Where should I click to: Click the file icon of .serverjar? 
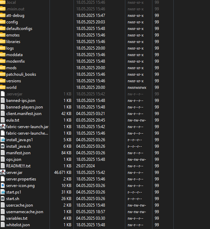pyautogui.click(x=3, y=94)
